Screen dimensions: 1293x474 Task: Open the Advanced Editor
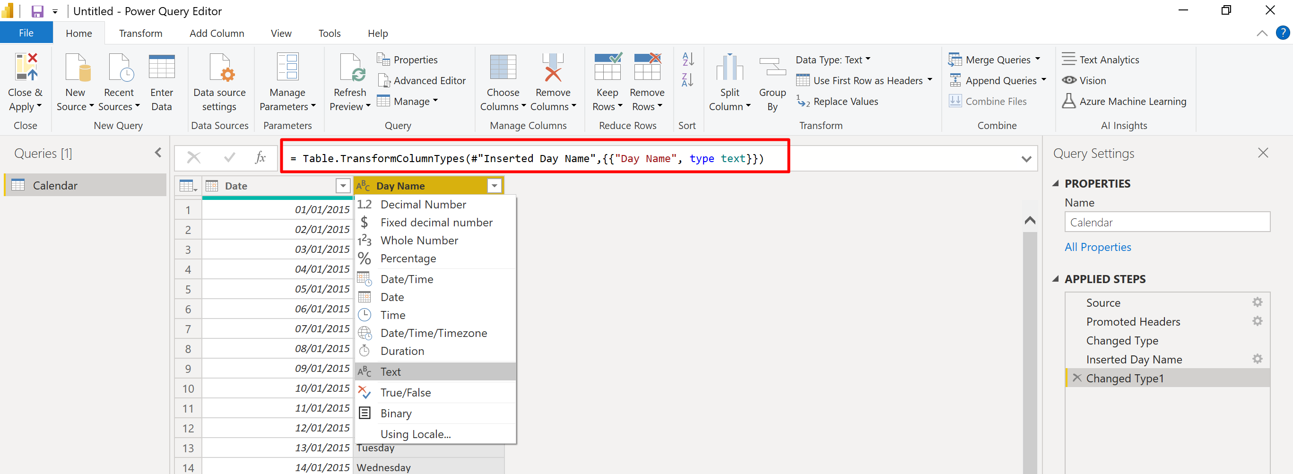pyautogui.click(x=422, y=80)
